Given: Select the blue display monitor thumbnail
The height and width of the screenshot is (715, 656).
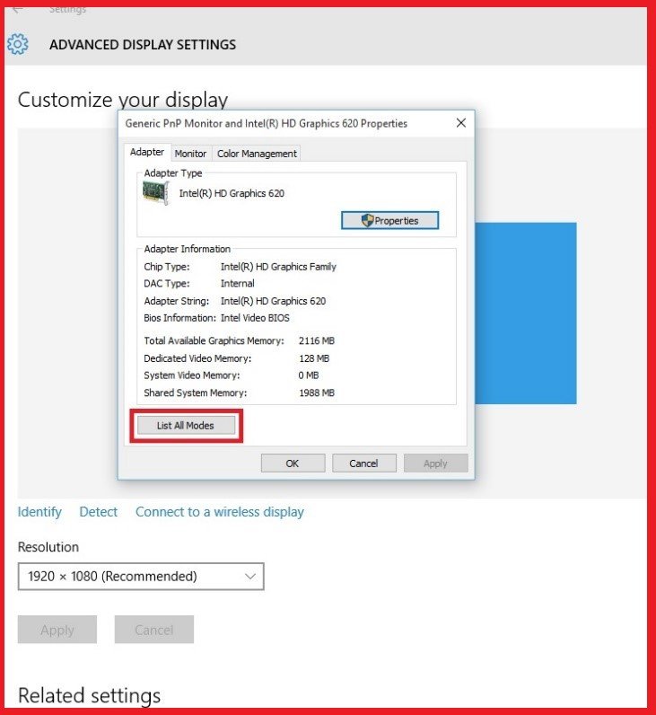Looking at the screenshot, I should pyautogui.click(x=525, y=313).
